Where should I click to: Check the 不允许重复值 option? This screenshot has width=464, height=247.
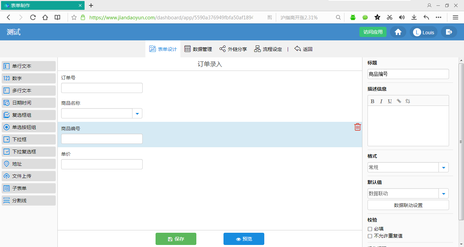(x=370, y=236)
